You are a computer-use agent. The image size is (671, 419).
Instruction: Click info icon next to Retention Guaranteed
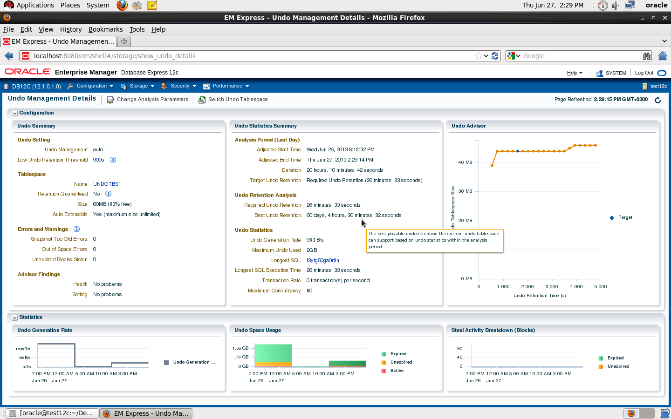tap(108, 194)
